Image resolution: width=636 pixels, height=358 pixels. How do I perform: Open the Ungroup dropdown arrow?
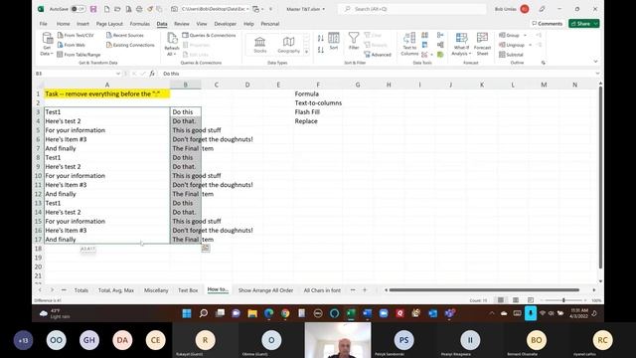(x=530, y=45)
